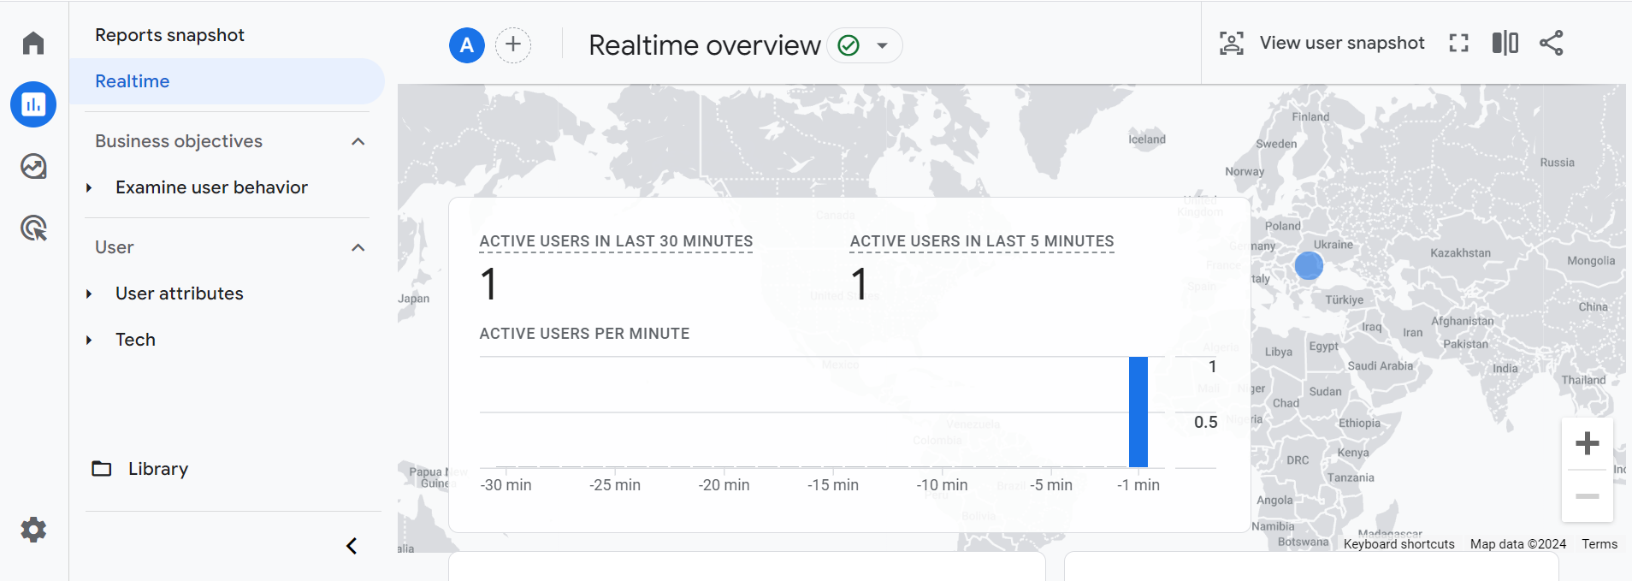Select the Realtime navigation item
Viewport: 1632px width, 581px height.
(x=133, y=81)
